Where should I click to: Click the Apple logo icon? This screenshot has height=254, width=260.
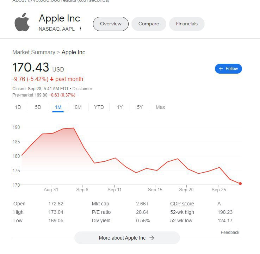pyautogui.click(x=22, y=23)
